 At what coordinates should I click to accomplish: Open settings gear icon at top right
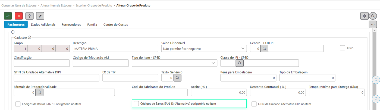pos(364,16)
